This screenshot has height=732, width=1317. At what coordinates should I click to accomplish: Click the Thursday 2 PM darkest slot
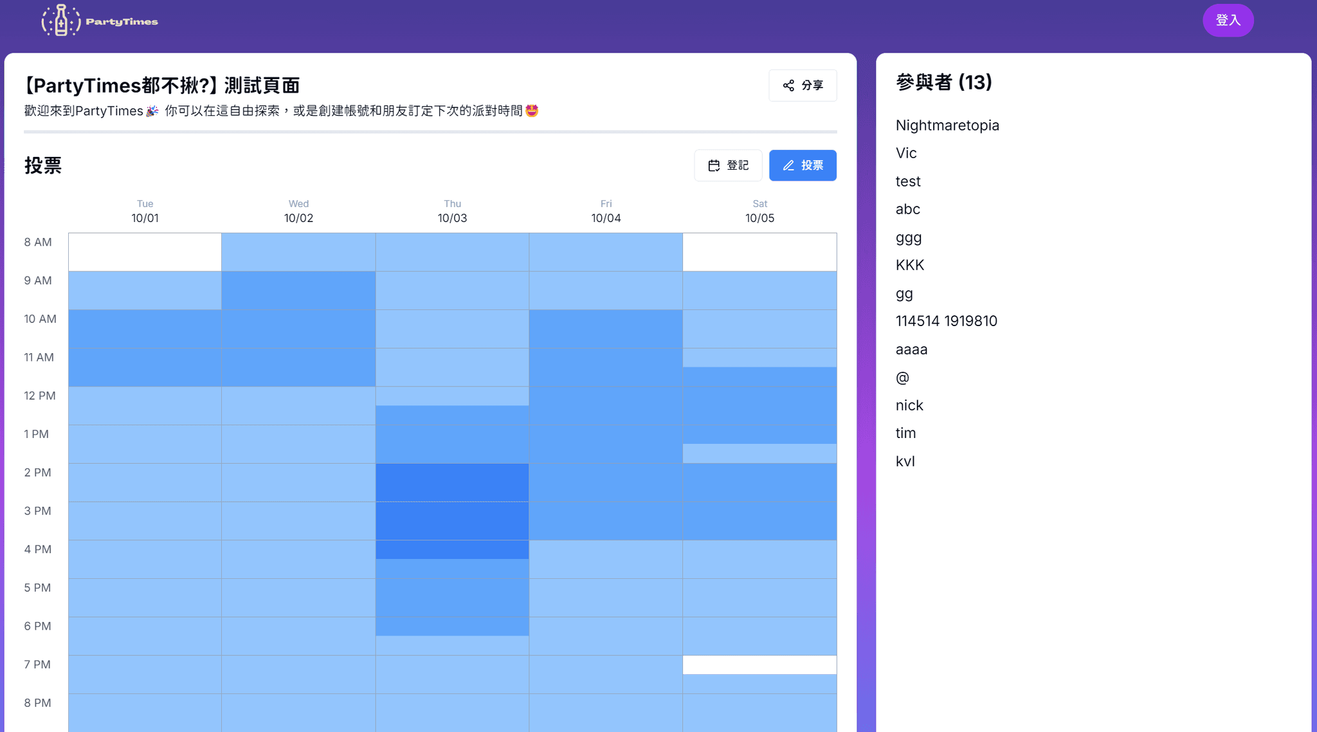[x=453, y=482]
